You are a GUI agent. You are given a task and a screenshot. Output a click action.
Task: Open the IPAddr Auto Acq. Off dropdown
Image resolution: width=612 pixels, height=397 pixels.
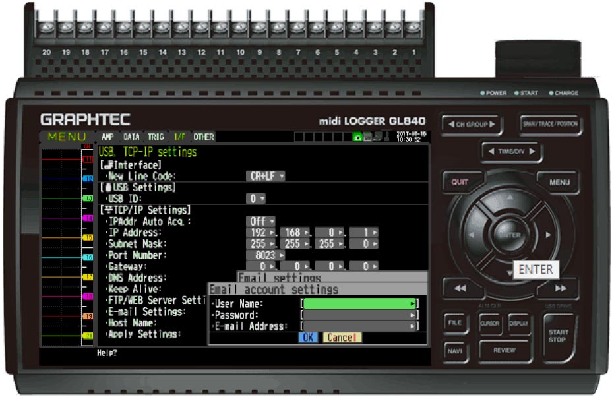(260, 222)
